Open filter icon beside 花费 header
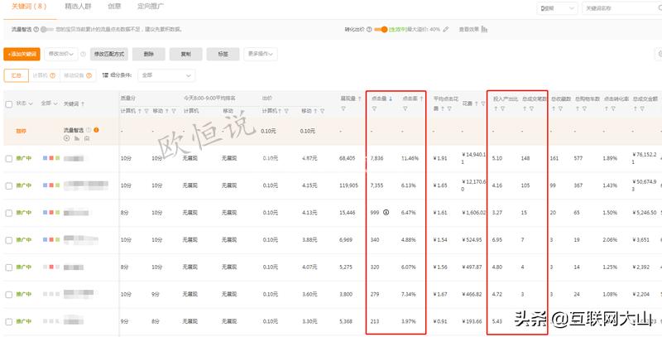This screenshot has height=337, width=662. 483,104
